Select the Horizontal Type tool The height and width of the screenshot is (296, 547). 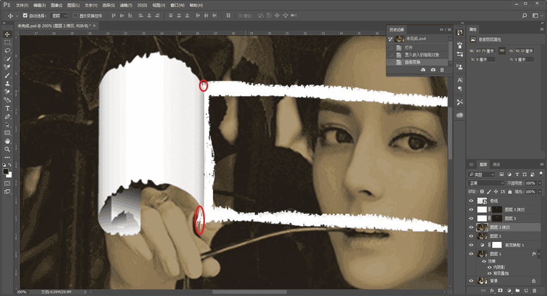7,108
